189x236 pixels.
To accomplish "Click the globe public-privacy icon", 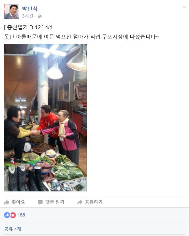I will (x=40, y=16).
